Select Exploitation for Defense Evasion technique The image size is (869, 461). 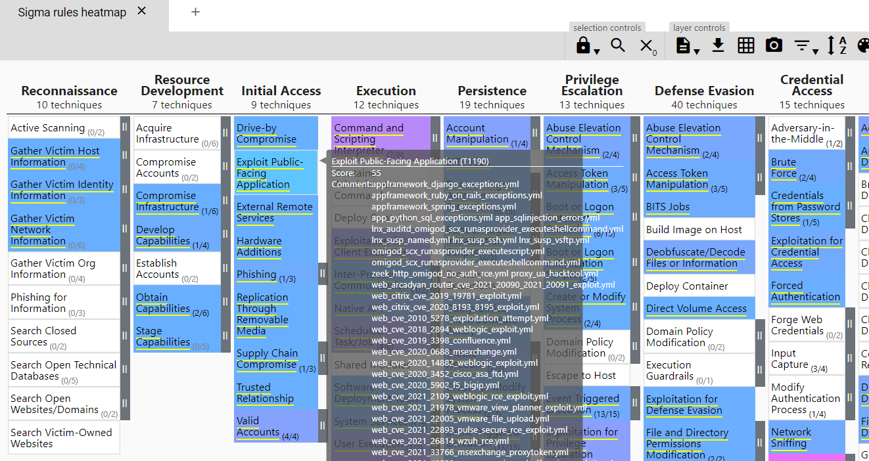pyautogui.click(x=699, y=404)
